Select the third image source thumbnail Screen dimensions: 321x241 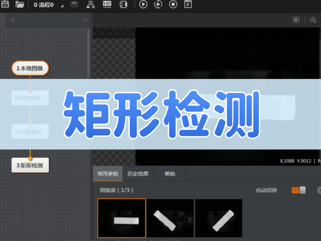tap(219, 218)
